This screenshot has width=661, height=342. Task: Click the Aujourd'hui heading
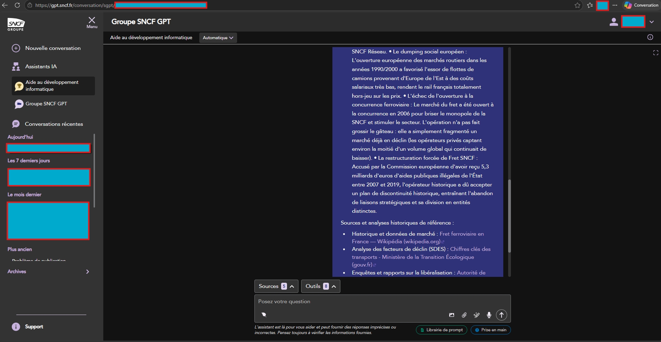click(x=20, y=137)
